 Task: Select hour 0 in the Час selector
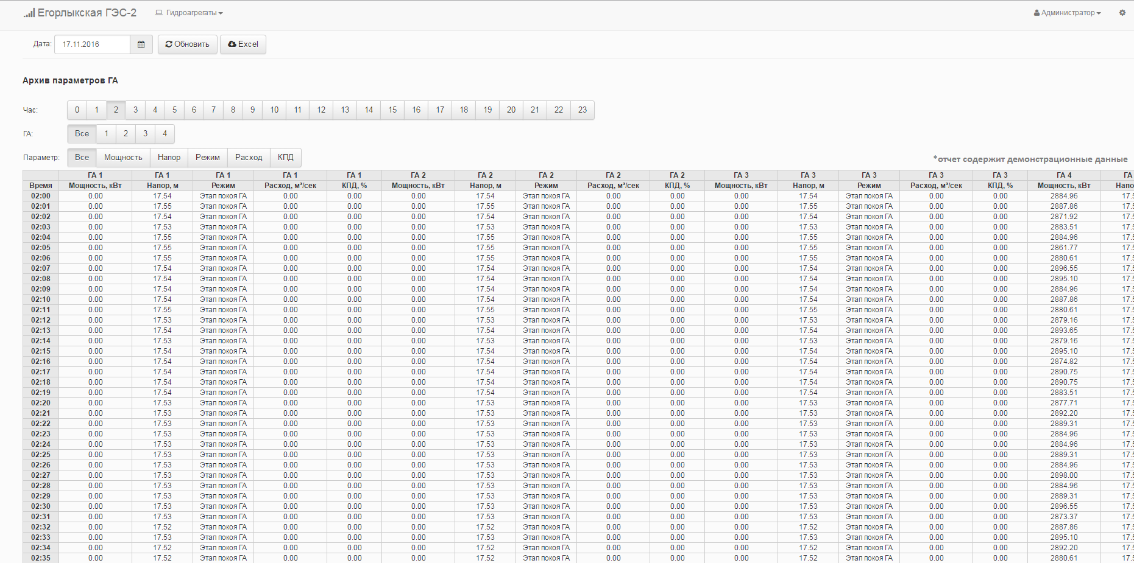[x=77, y=110]
